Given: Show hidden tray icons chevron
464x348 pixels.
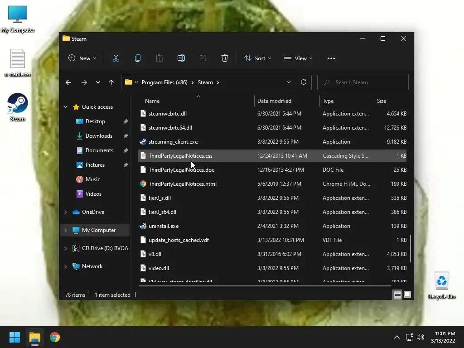Looking at the screenshot, I should [x=397, y=337].
